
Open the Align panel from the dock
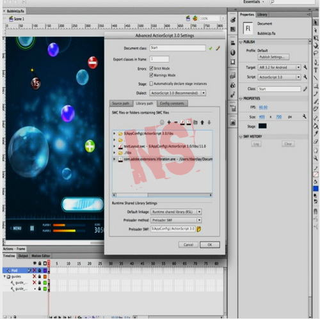click(233, 43)
